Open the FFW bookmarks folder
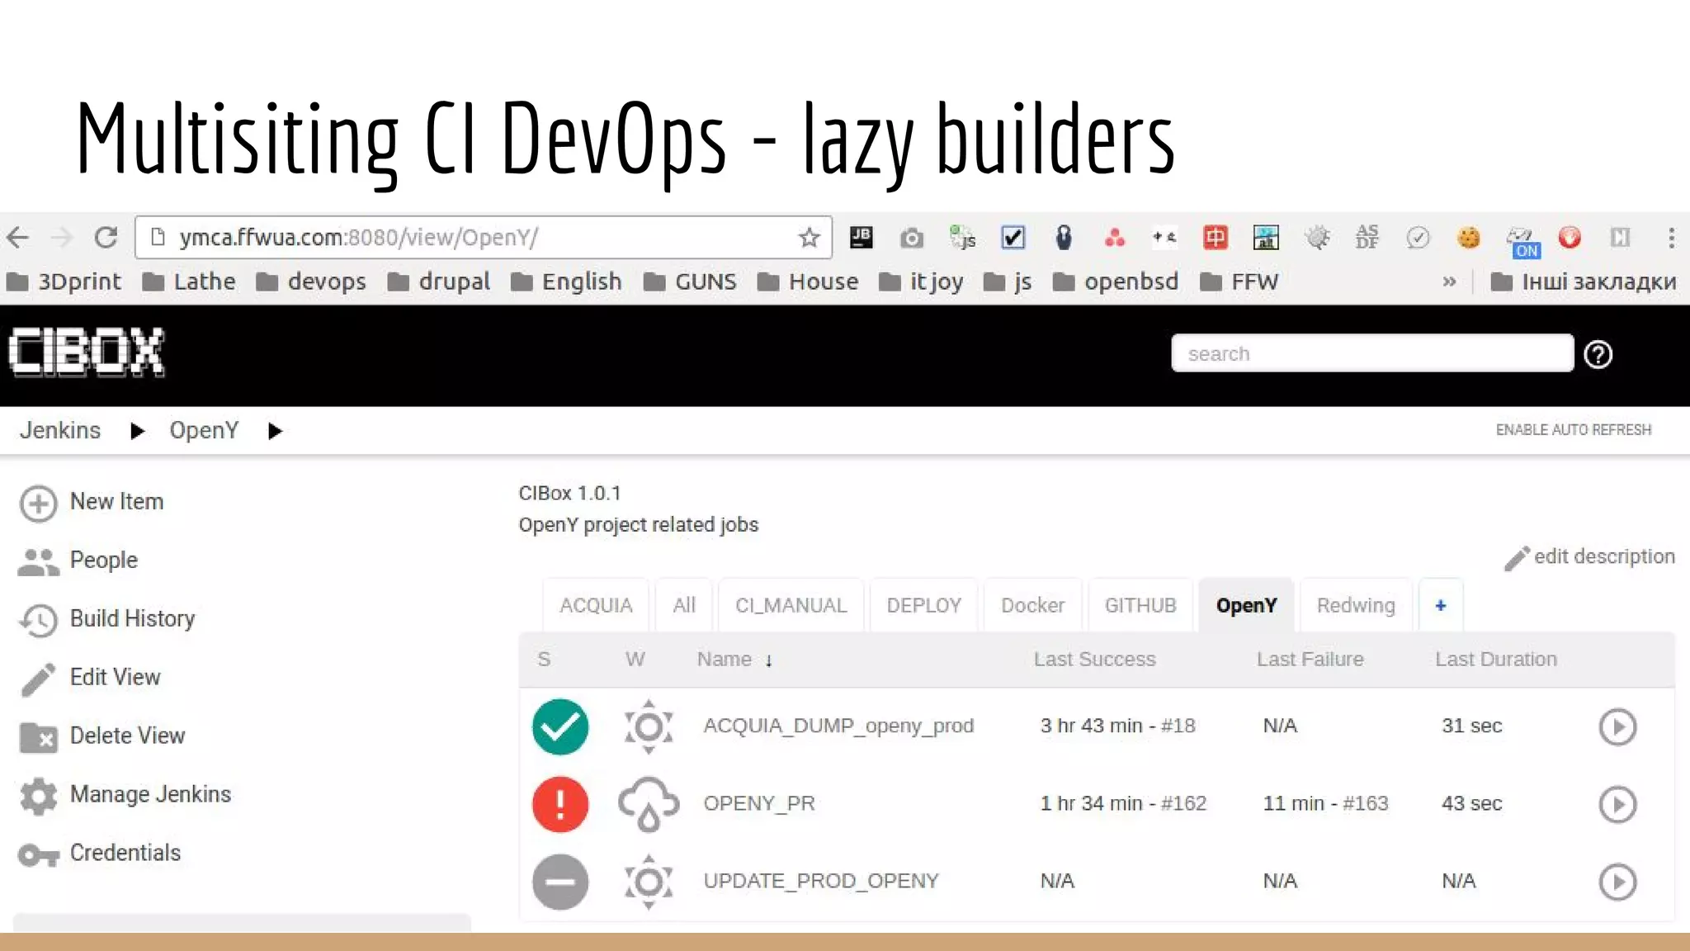 [1239, 282]
